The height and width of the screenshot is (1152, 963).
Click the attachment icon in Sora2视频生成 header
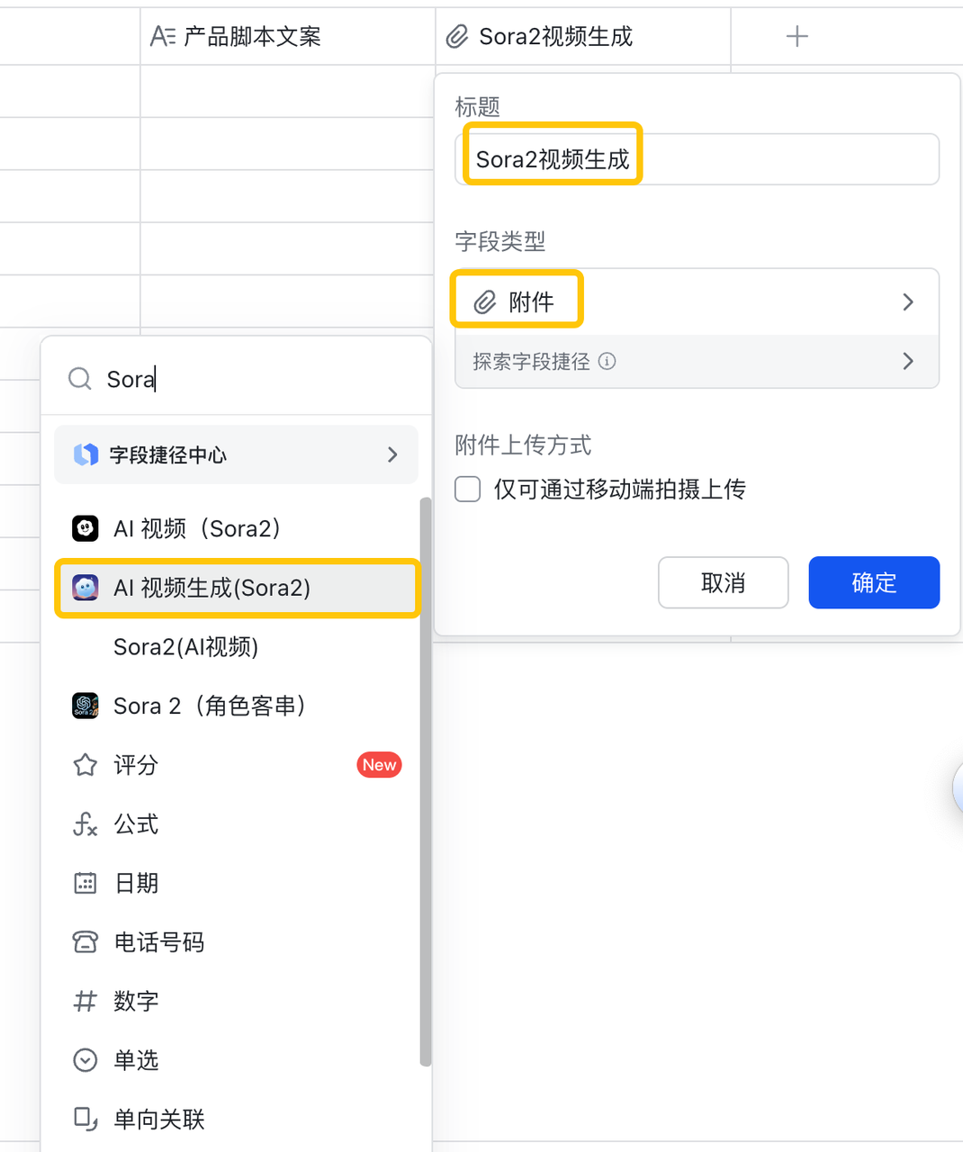(458, 36)
